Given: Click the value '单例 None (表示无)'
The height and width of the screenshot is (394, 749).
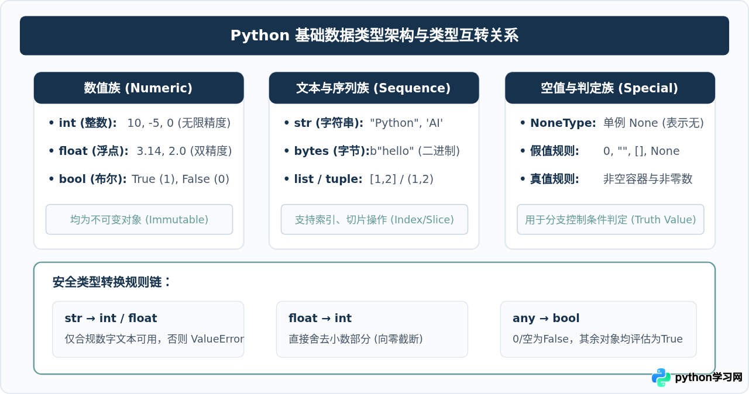Looking at the screenshot, I should coord(654,123).
